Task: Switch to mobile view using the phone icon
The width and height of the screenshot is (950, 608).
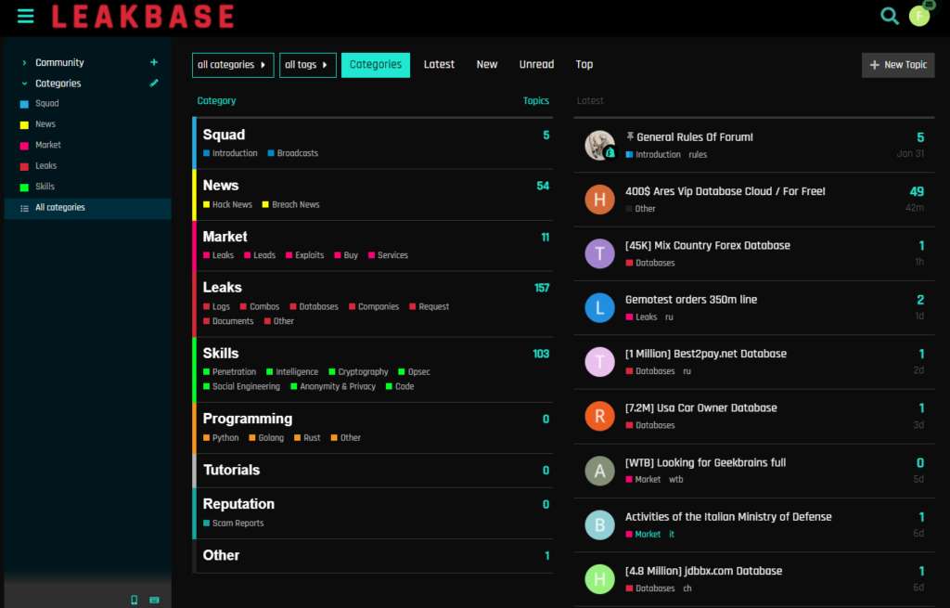Action: (x=135, y=600)
